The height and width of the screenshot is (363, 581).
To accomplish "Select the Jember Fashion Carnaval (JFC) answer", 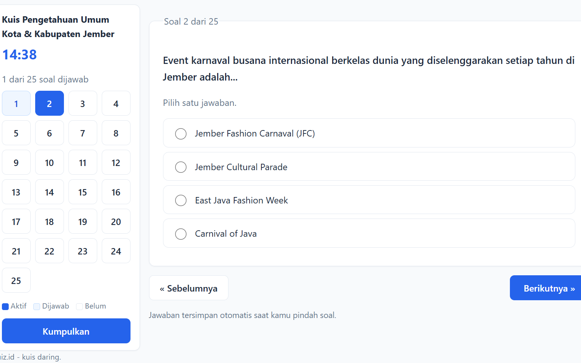I will pyautogui.click(x=369, y=133).
